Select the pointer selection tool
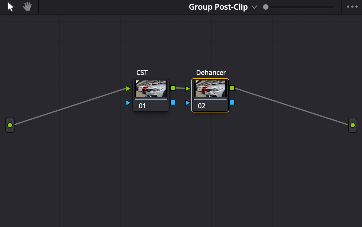 pos(10,7)
